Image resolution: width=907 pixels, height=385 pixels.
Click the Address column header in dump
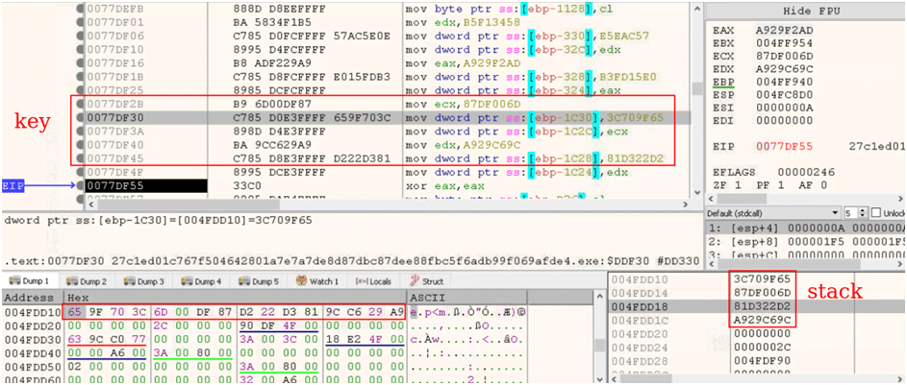point(32,298)
